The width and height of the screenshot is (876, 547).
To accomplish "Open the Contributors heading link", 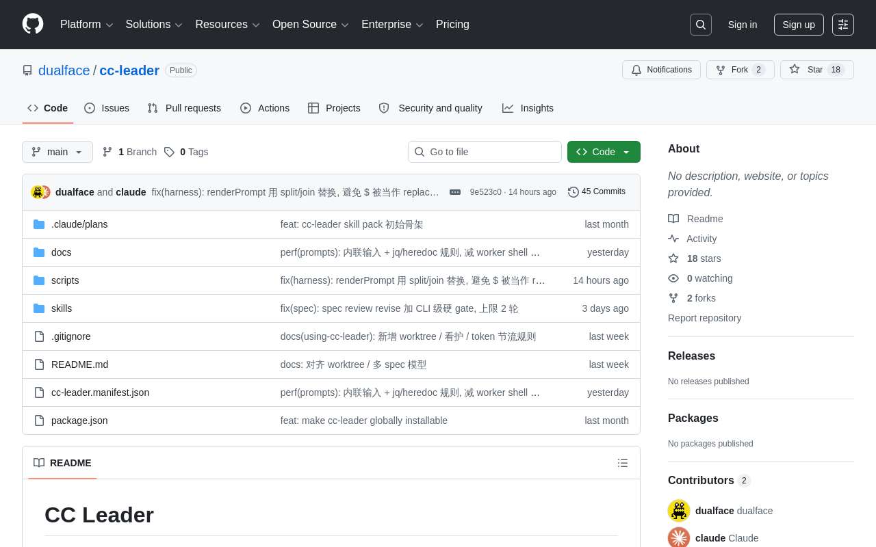I will point(709,481).
